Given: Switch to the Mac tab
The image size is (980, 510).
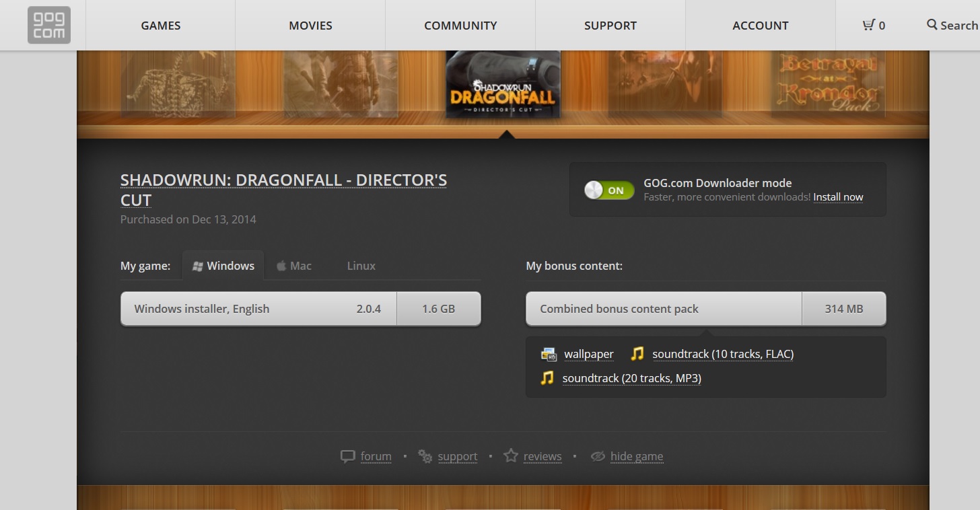Looking at the screenshot, I should click(x=294, y=266).
